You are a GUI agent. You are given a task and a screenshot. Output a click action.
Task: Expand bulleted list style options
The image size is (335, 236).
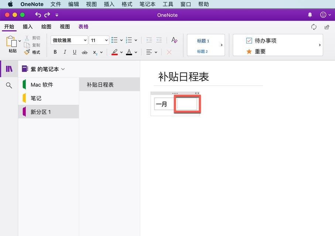pyautogui.click(x=122, y=40)
